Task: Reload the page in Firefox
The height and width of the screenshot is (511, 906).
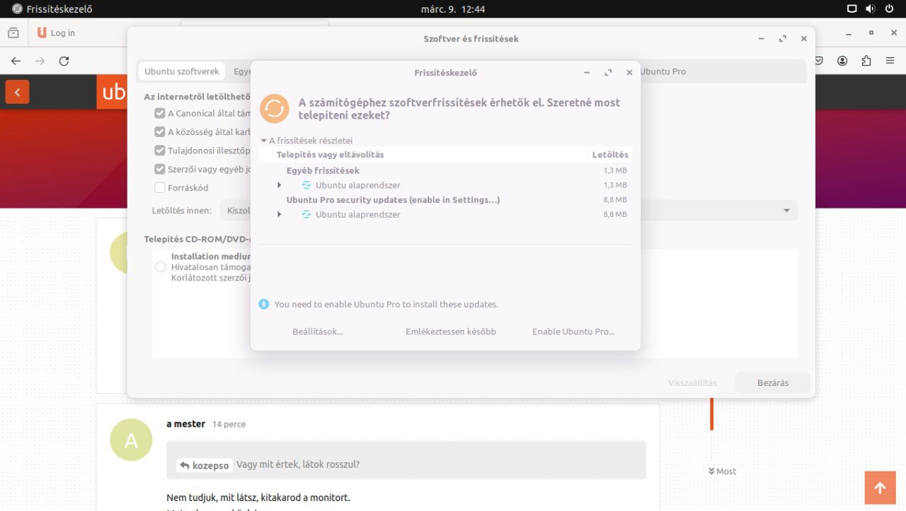Action: (64, 61)
